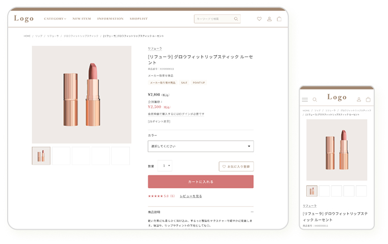
Task: Select the first lipstick thumbnail on desktop
Action: tap(41, 156)
